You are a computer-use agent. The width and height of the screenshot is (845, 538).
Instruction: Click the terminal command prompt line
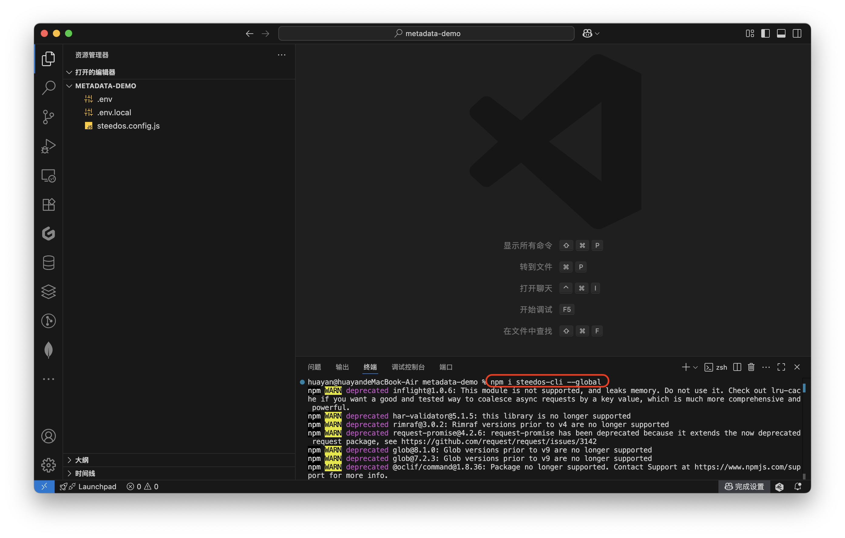pos(454,382)
